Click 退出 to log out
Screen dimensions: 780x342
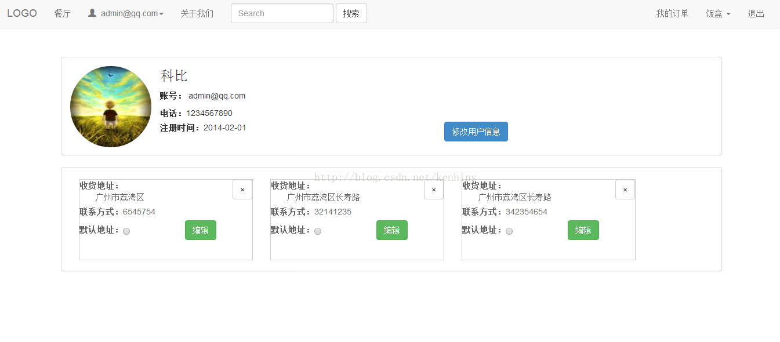pos(756,13)
